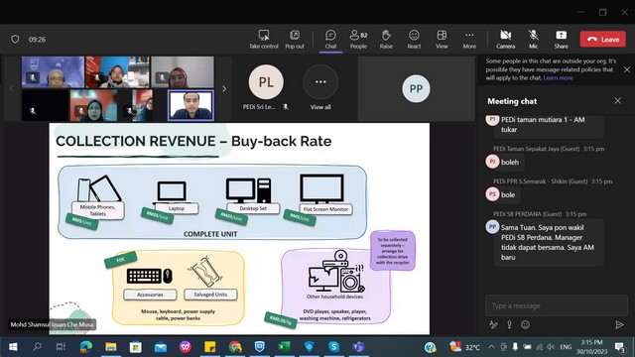Open the Learn more link
This screenshot has width=635, height=357.
558,77
